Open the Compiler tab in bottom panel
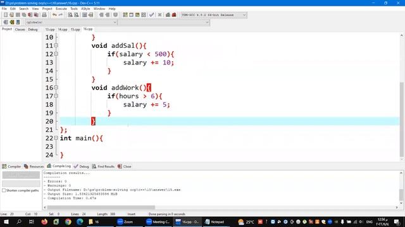405x227 pixels. [11, 166]
